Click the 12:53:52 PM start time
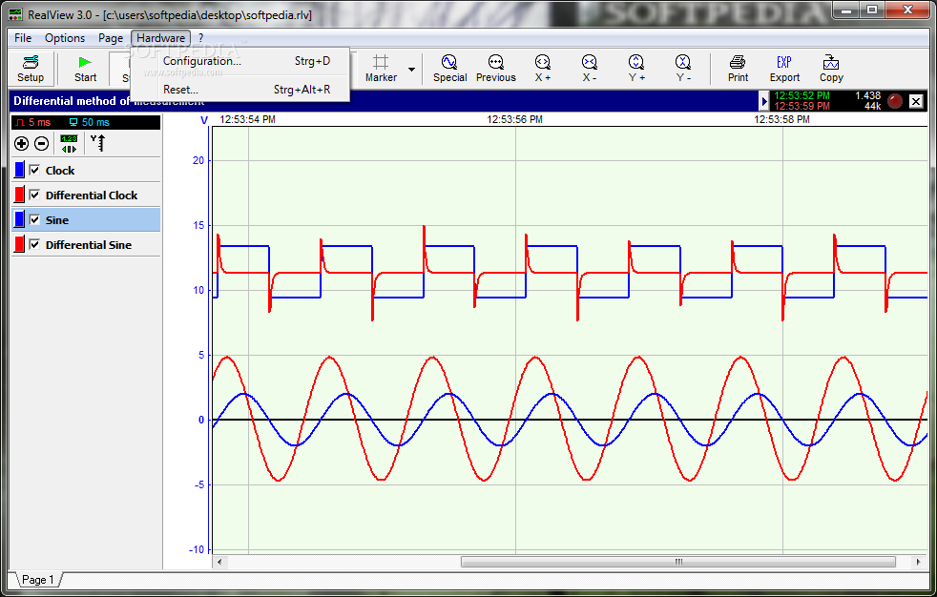Image resolution: width=937 pixels, height=597 pixels. [802, 95]
